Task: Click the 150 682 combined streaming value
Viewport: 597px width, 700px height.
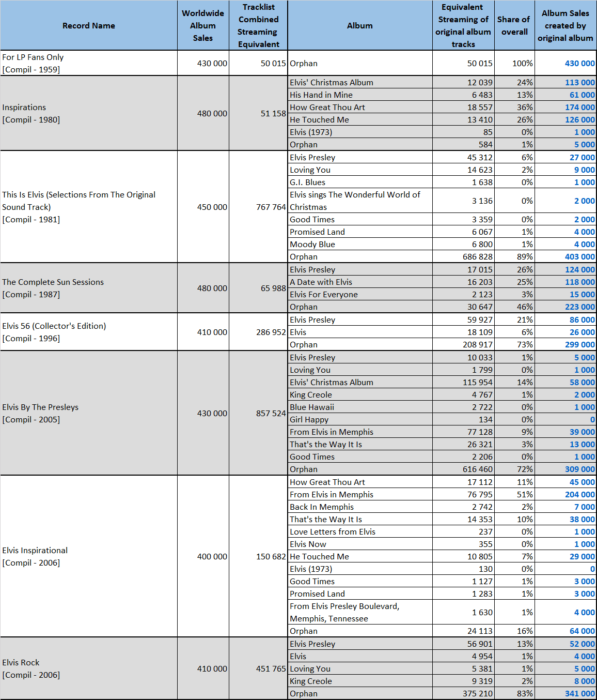Action: (258, 556)
